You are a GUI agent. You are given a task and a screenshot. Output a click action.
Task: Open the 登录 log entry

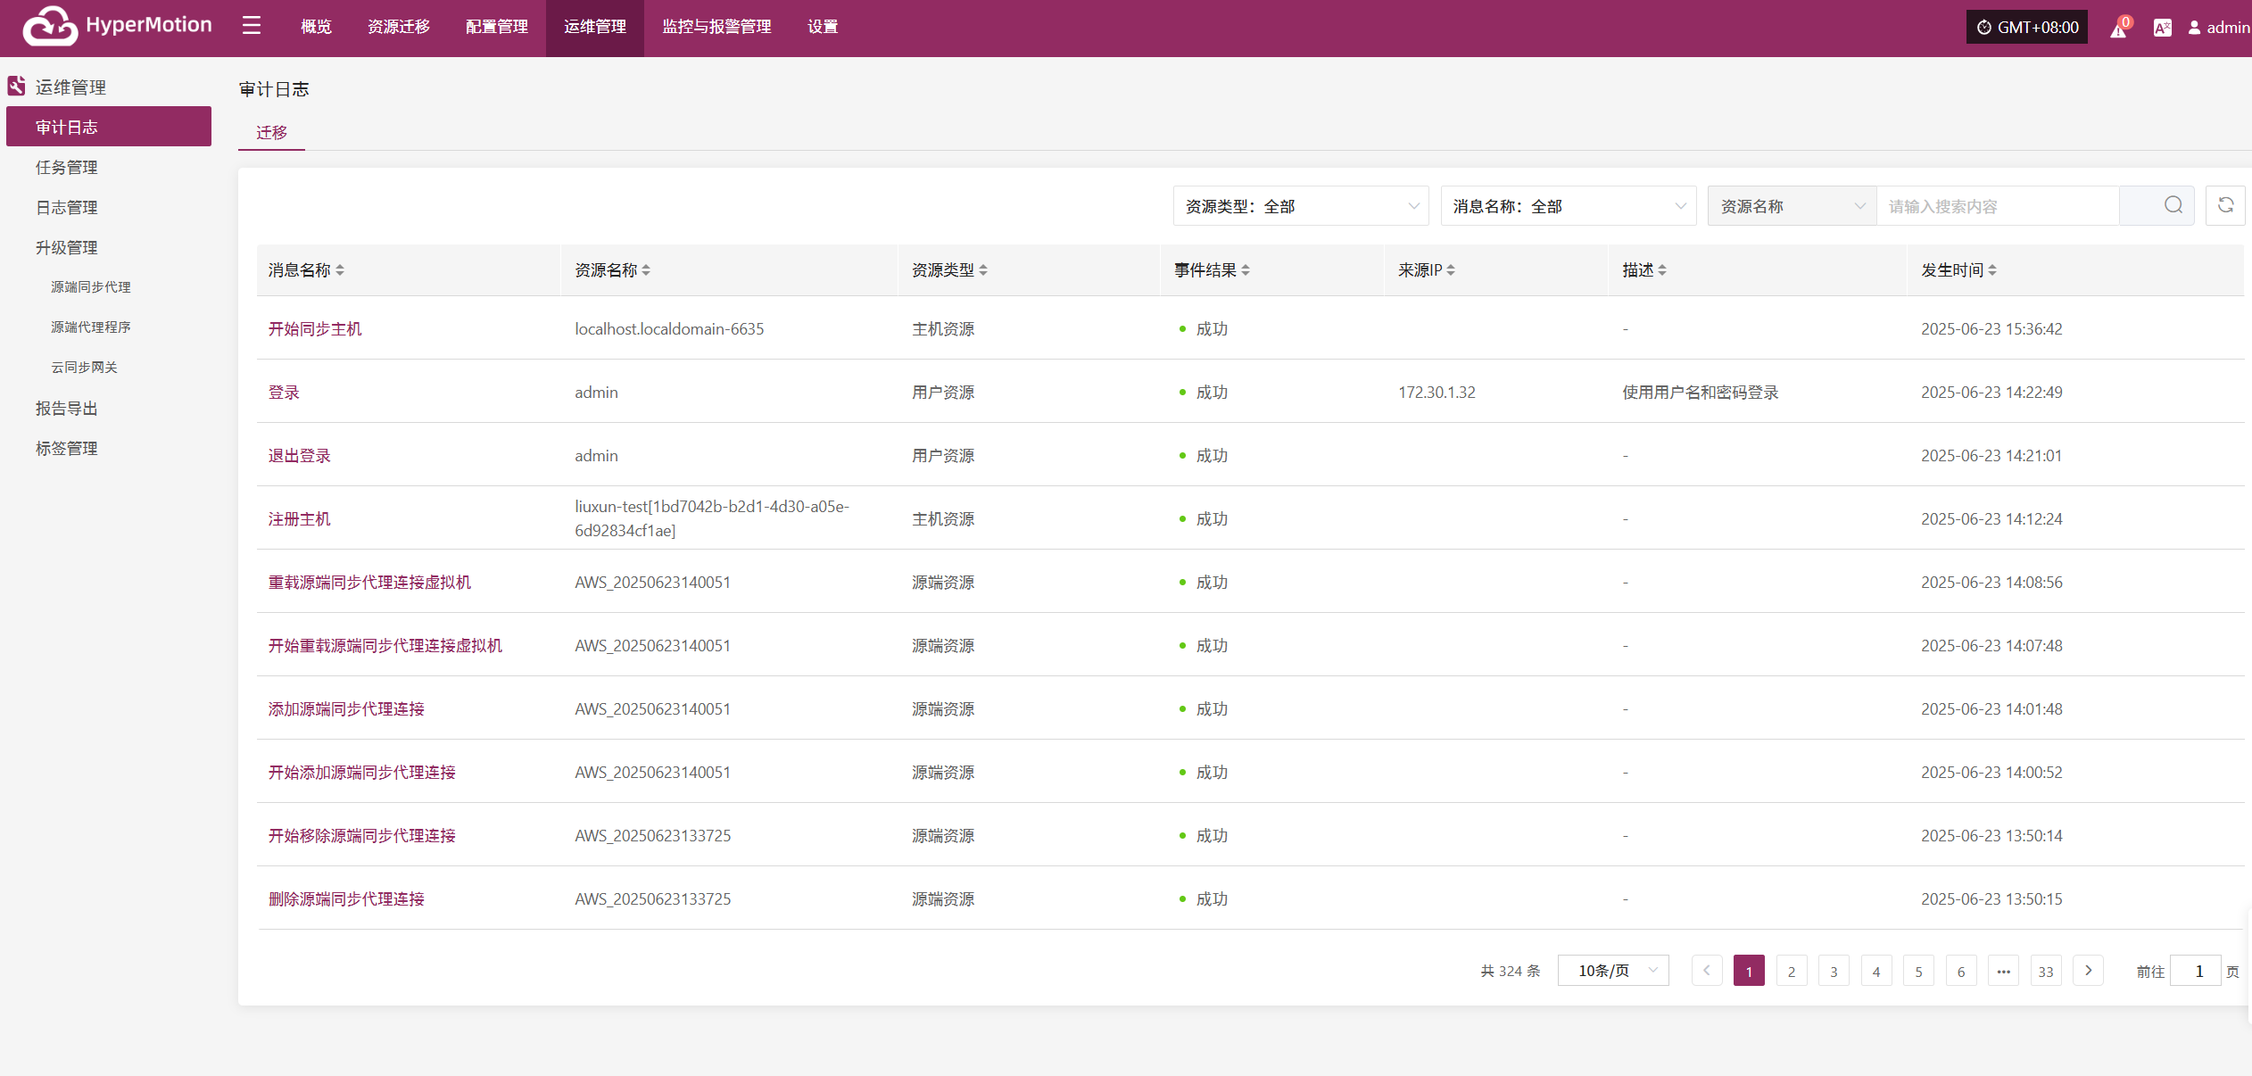point(284,392)
